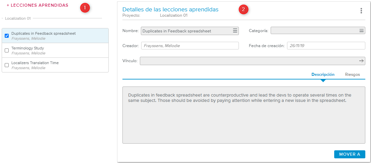This screenshot has height=163, width=371.
Task: Click the list icon in Nombre field
Action: (x=235, y=31)
